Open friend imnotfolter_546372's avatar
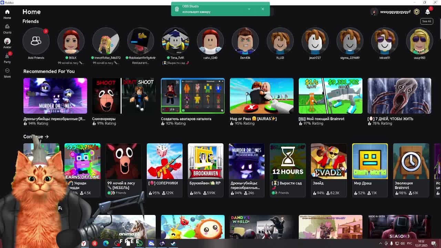This screenshot has height=248, width=441. (106, 41)
